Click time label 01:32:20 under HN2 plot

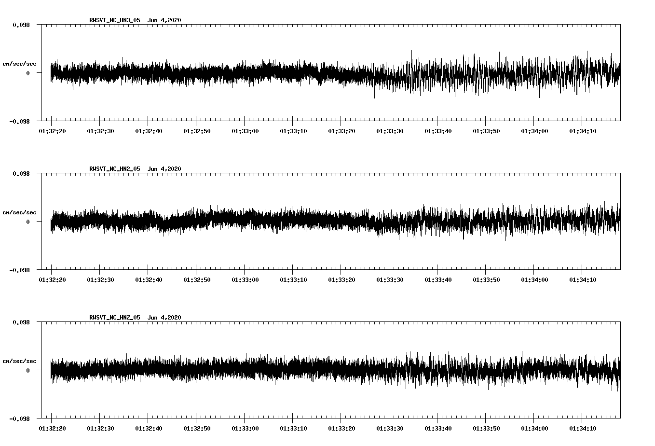click(52, 280)
